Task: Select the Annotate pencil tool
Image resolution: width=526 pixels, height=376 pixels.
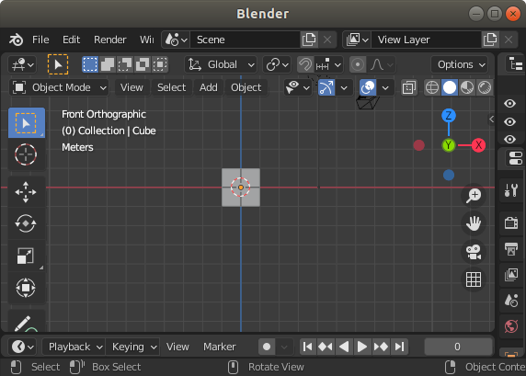Action: (x=26, y=322)
